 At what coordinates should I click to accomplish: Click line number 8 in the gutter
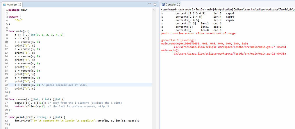[x=6, y=35]
